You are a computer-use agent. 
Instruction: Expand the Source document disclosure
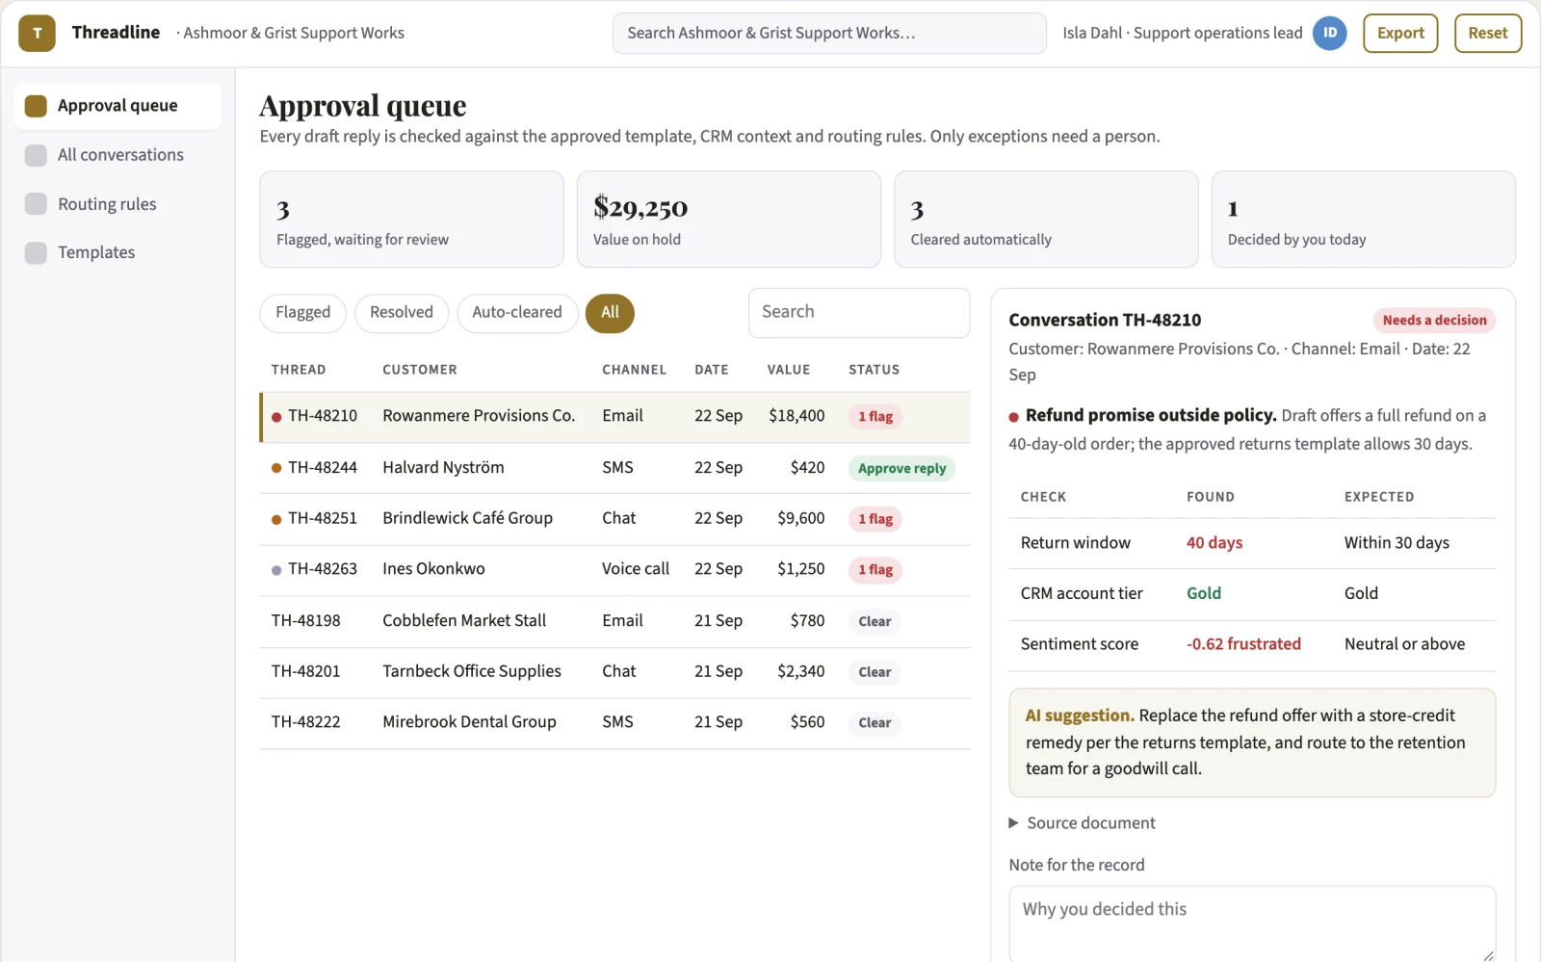tap(1082, 822)
